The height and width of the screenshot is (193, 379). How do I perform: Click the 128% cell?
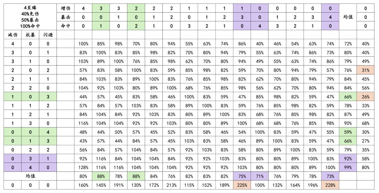pyautogui.click(x=83, y=167)
